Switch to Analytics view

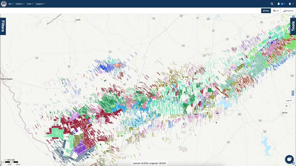288,11
